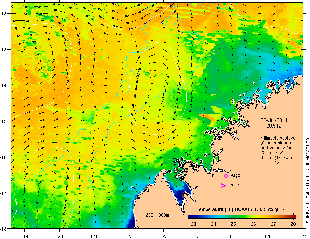Click the latitude axis label -18

coord(4,228)
